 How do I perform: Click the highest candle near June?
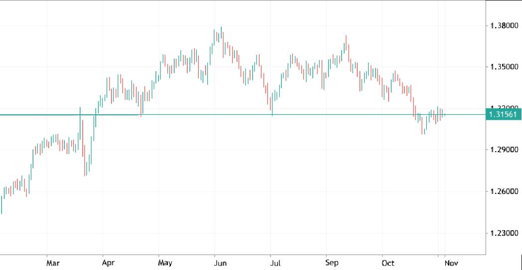[221, 37]
